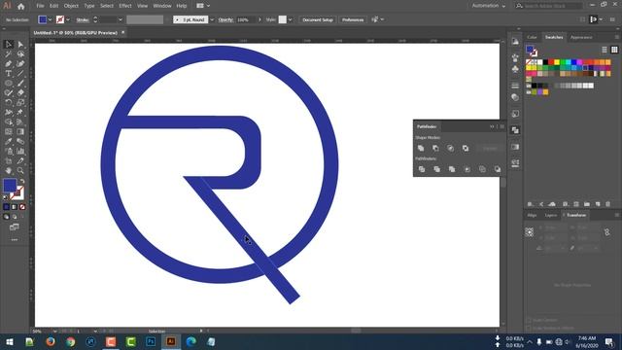Select the Rotate tool

(x=9, y=102)
